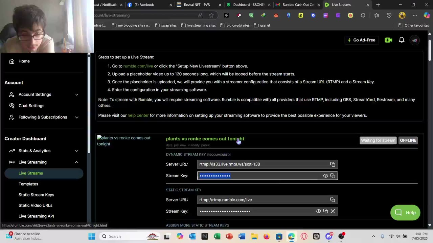
Task: Open the notifications bell
Action: pos(402,40)
